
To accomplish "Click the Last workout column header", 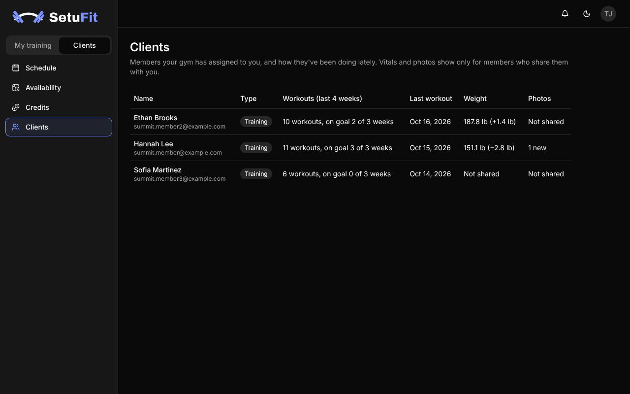I will 431,98.
